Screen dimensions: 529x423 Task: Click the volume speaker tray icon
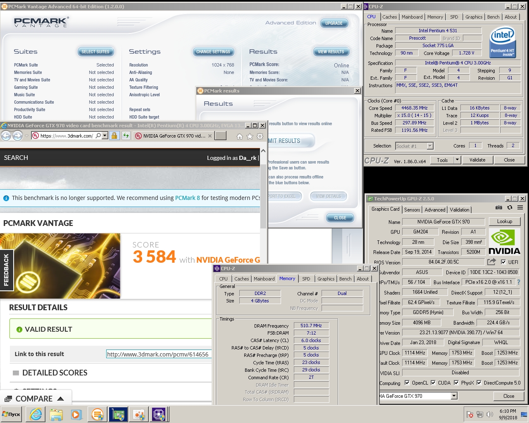490,414
